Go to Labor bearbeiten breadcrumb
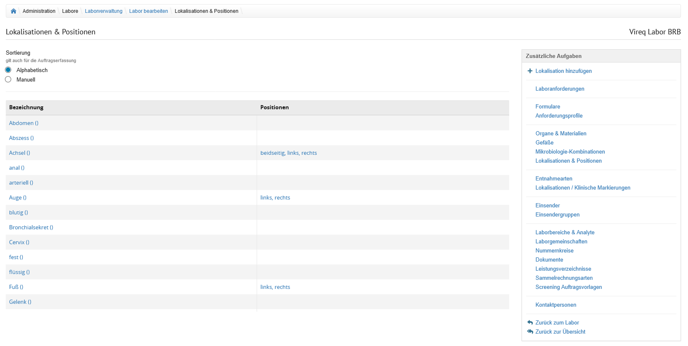 (148, 11)
